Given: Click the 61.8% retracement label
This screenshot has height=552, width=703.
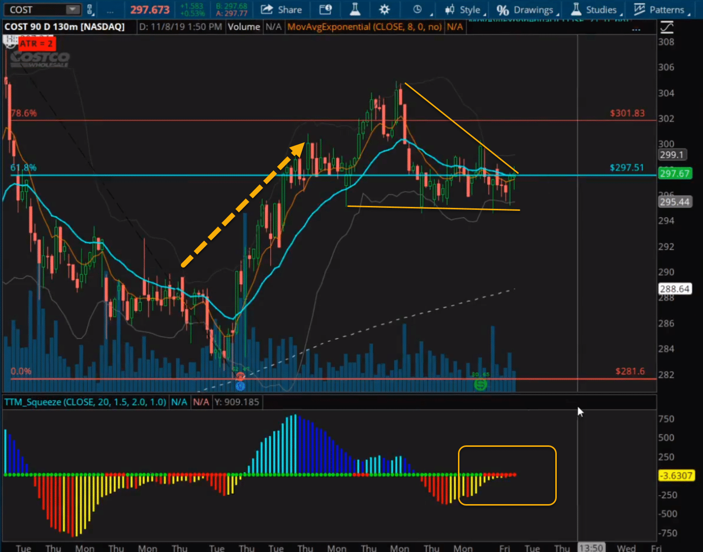Looking at the screenshot, I should tap(24, 167).
